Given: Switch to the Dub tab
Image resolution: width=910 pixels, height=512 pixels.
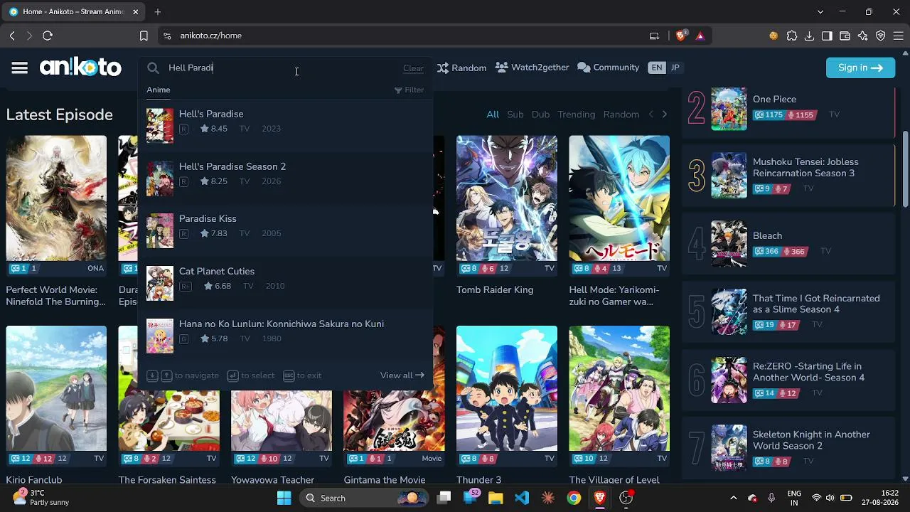Looking at the screenshot, I should 541,114.
